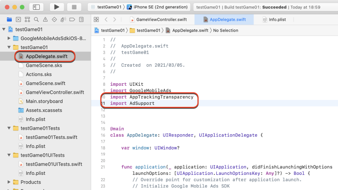Switch to Info.plist tab

point(274,19)
